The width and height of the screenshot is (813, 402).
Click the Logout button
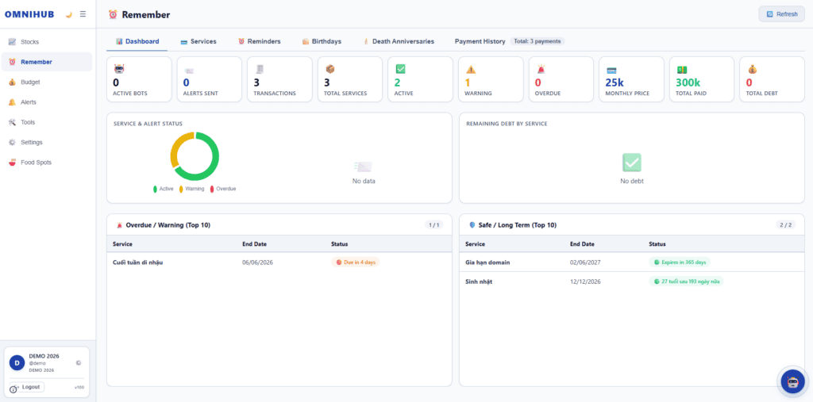coord(27,387)
